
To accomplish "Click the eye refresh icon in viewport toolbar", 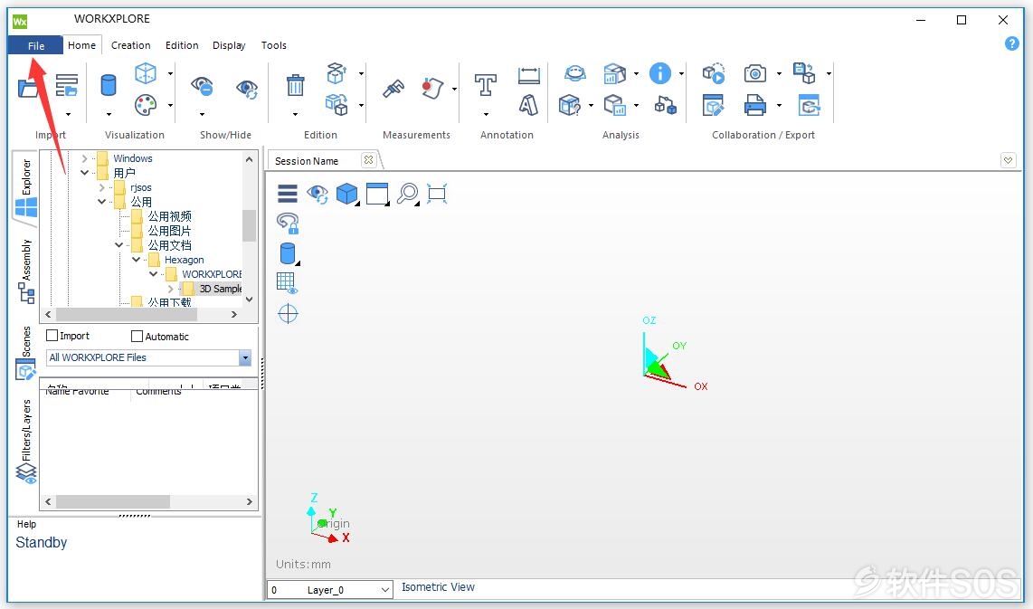I will (x=317, y=194).
